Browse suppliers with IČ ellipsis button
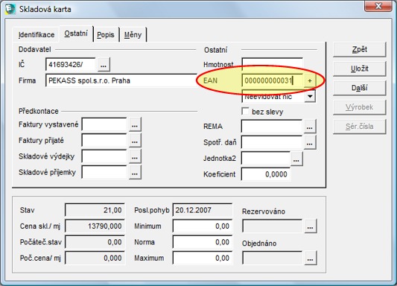The height and width of the screenshot is (286, 397). (x=104, y=65)
